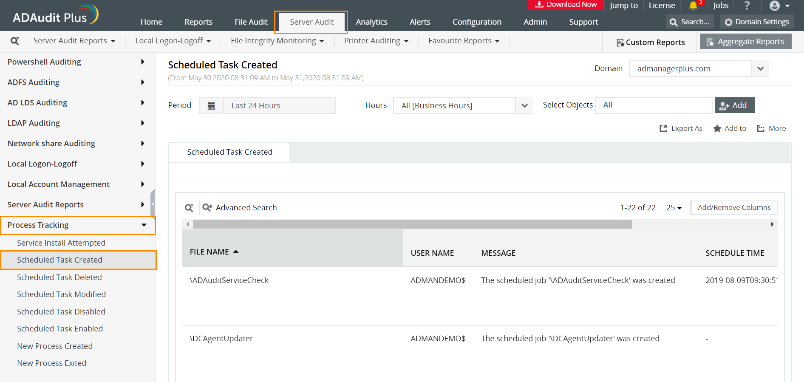Screen dimensions: 804x382
Task: Click the horizontal table scrollbar
Action: [412, 224]
